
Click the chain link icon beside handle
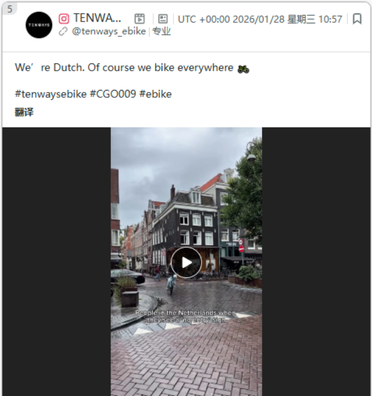point(63,32)
